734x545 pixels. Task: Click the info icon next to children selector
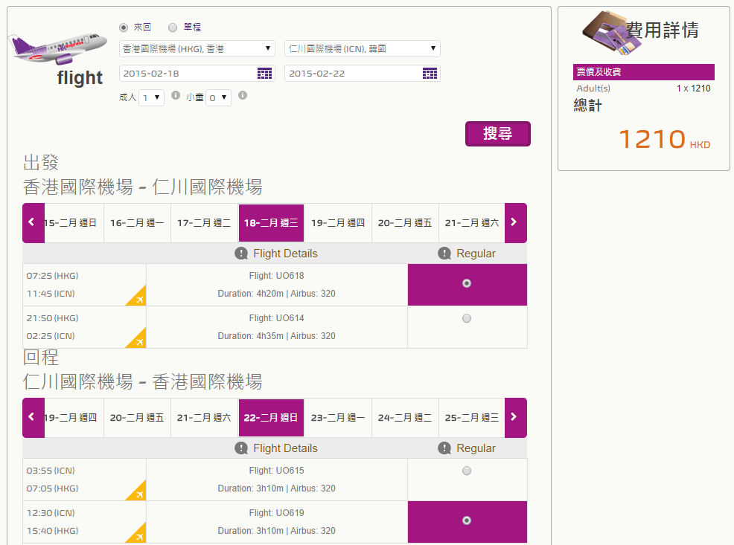[x=243, y=95]
